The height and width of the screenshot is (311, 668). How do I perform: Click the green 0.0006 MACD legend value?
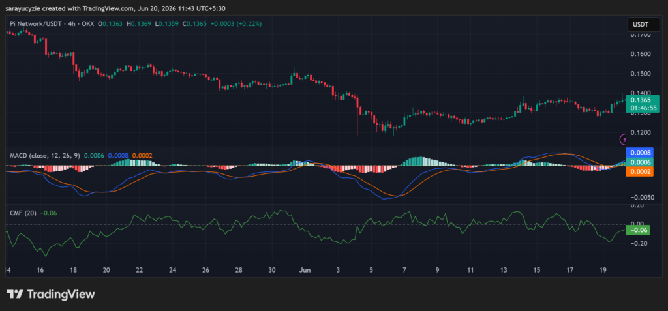tap(93, 156)
